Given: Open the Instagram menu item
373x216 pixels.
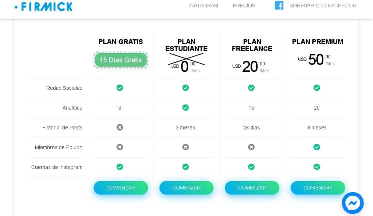Looking at the screenshot, I should coord(203,6).
